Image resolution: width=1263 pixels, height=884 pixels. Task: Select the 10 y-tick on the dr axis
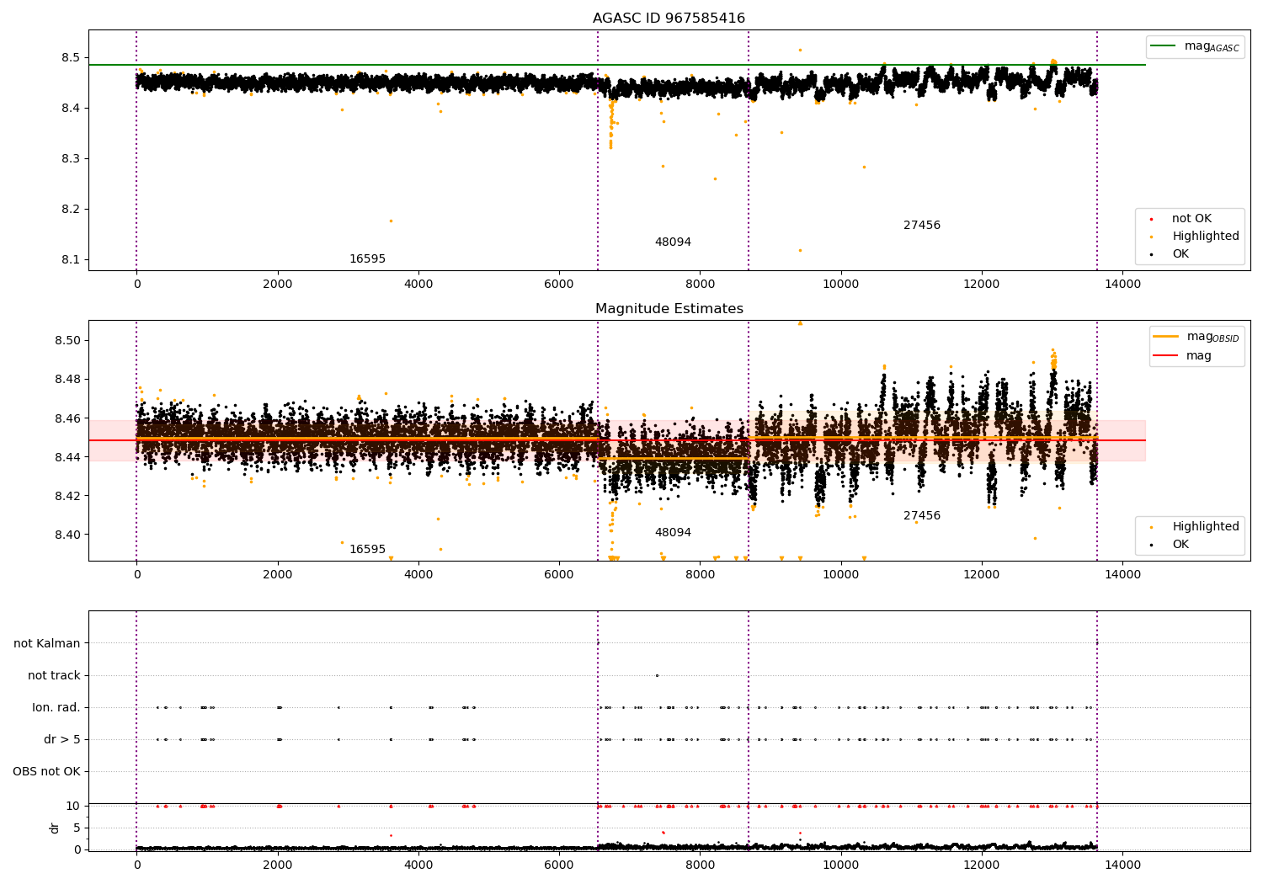click(x=73, y=807)
